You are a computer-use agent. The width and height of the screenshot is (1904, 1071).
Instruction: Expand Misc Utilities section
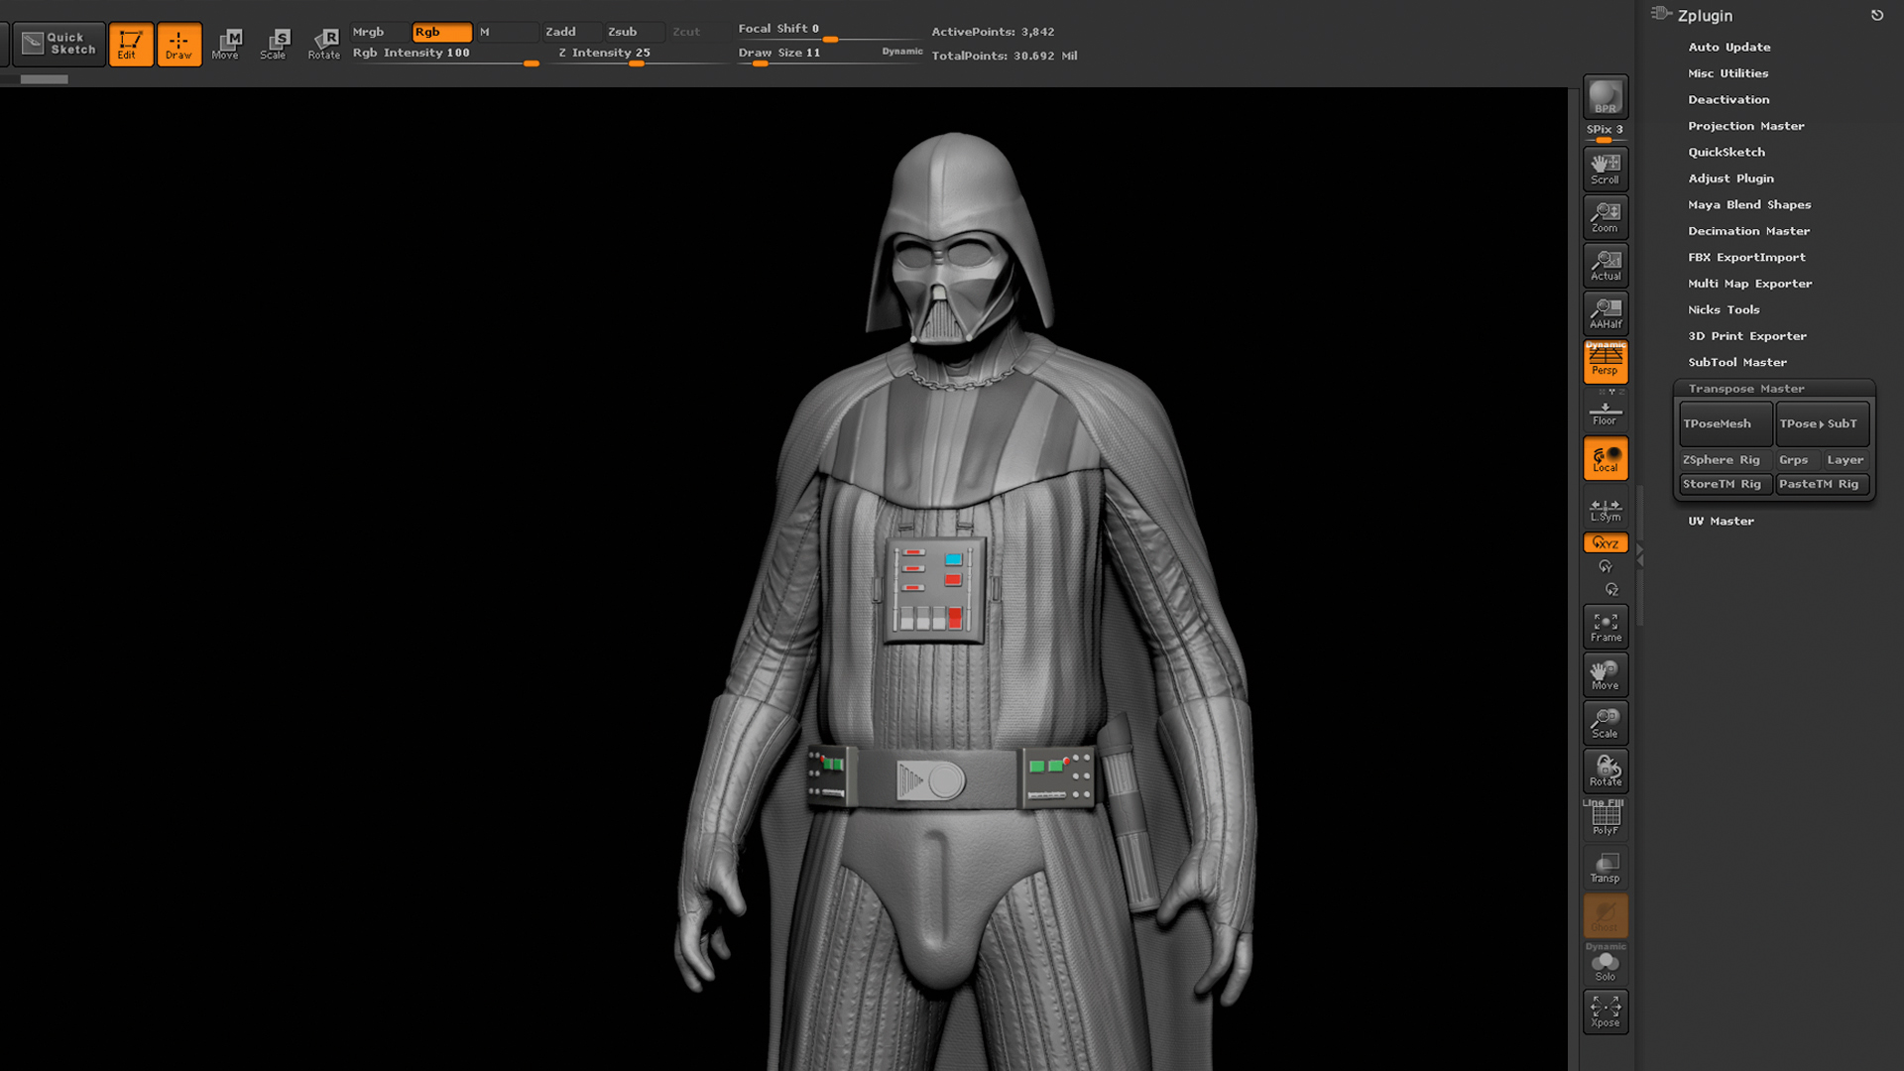point(1727,73)
